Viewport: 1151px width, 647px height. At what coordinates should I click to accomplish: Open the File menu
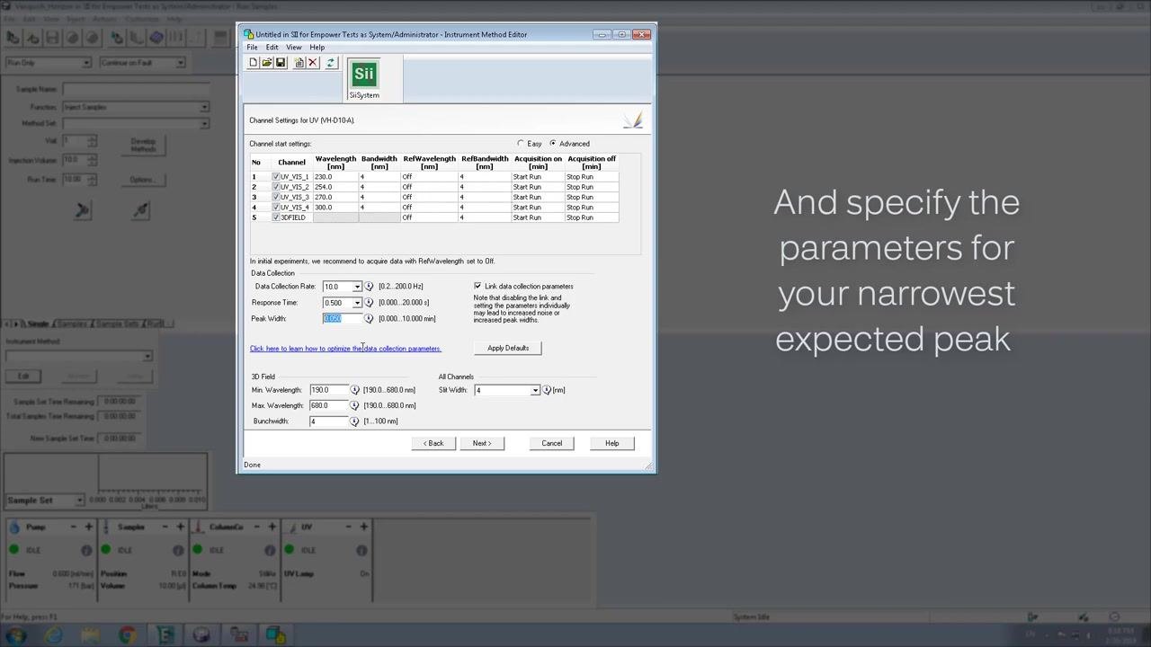[x=253, y=48]
